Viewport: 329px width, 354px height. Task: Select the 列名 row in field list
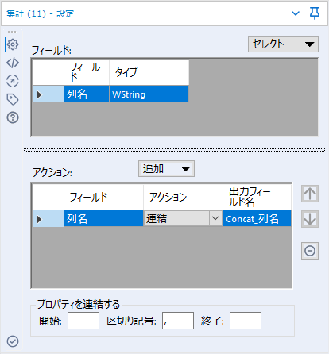coord(110,94)
